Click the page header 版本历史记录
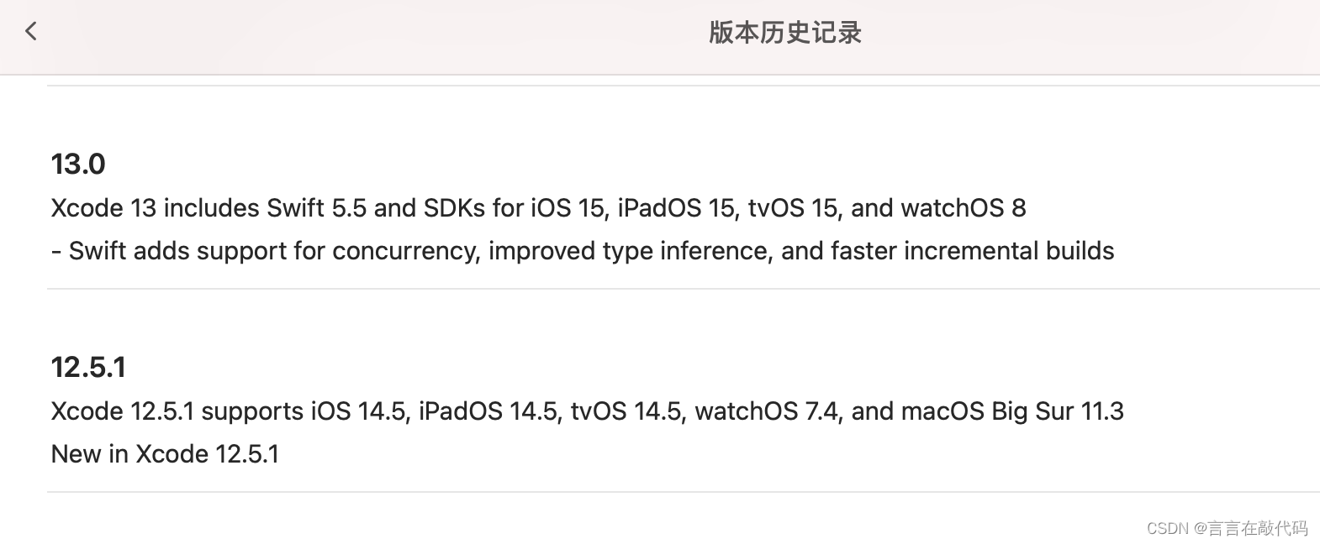 (785, 34)
